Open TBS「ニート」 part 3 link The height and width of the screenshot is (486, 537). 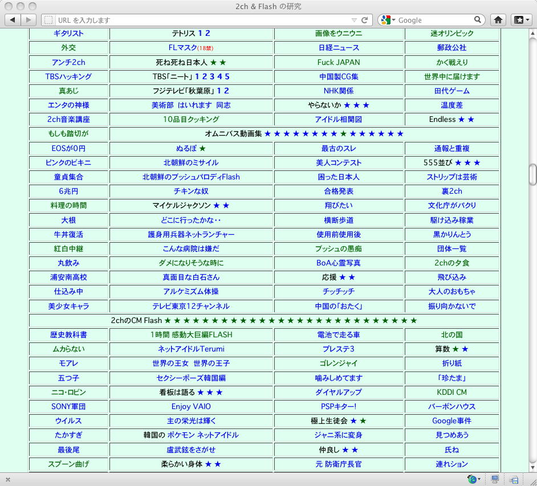click(212, 76)
